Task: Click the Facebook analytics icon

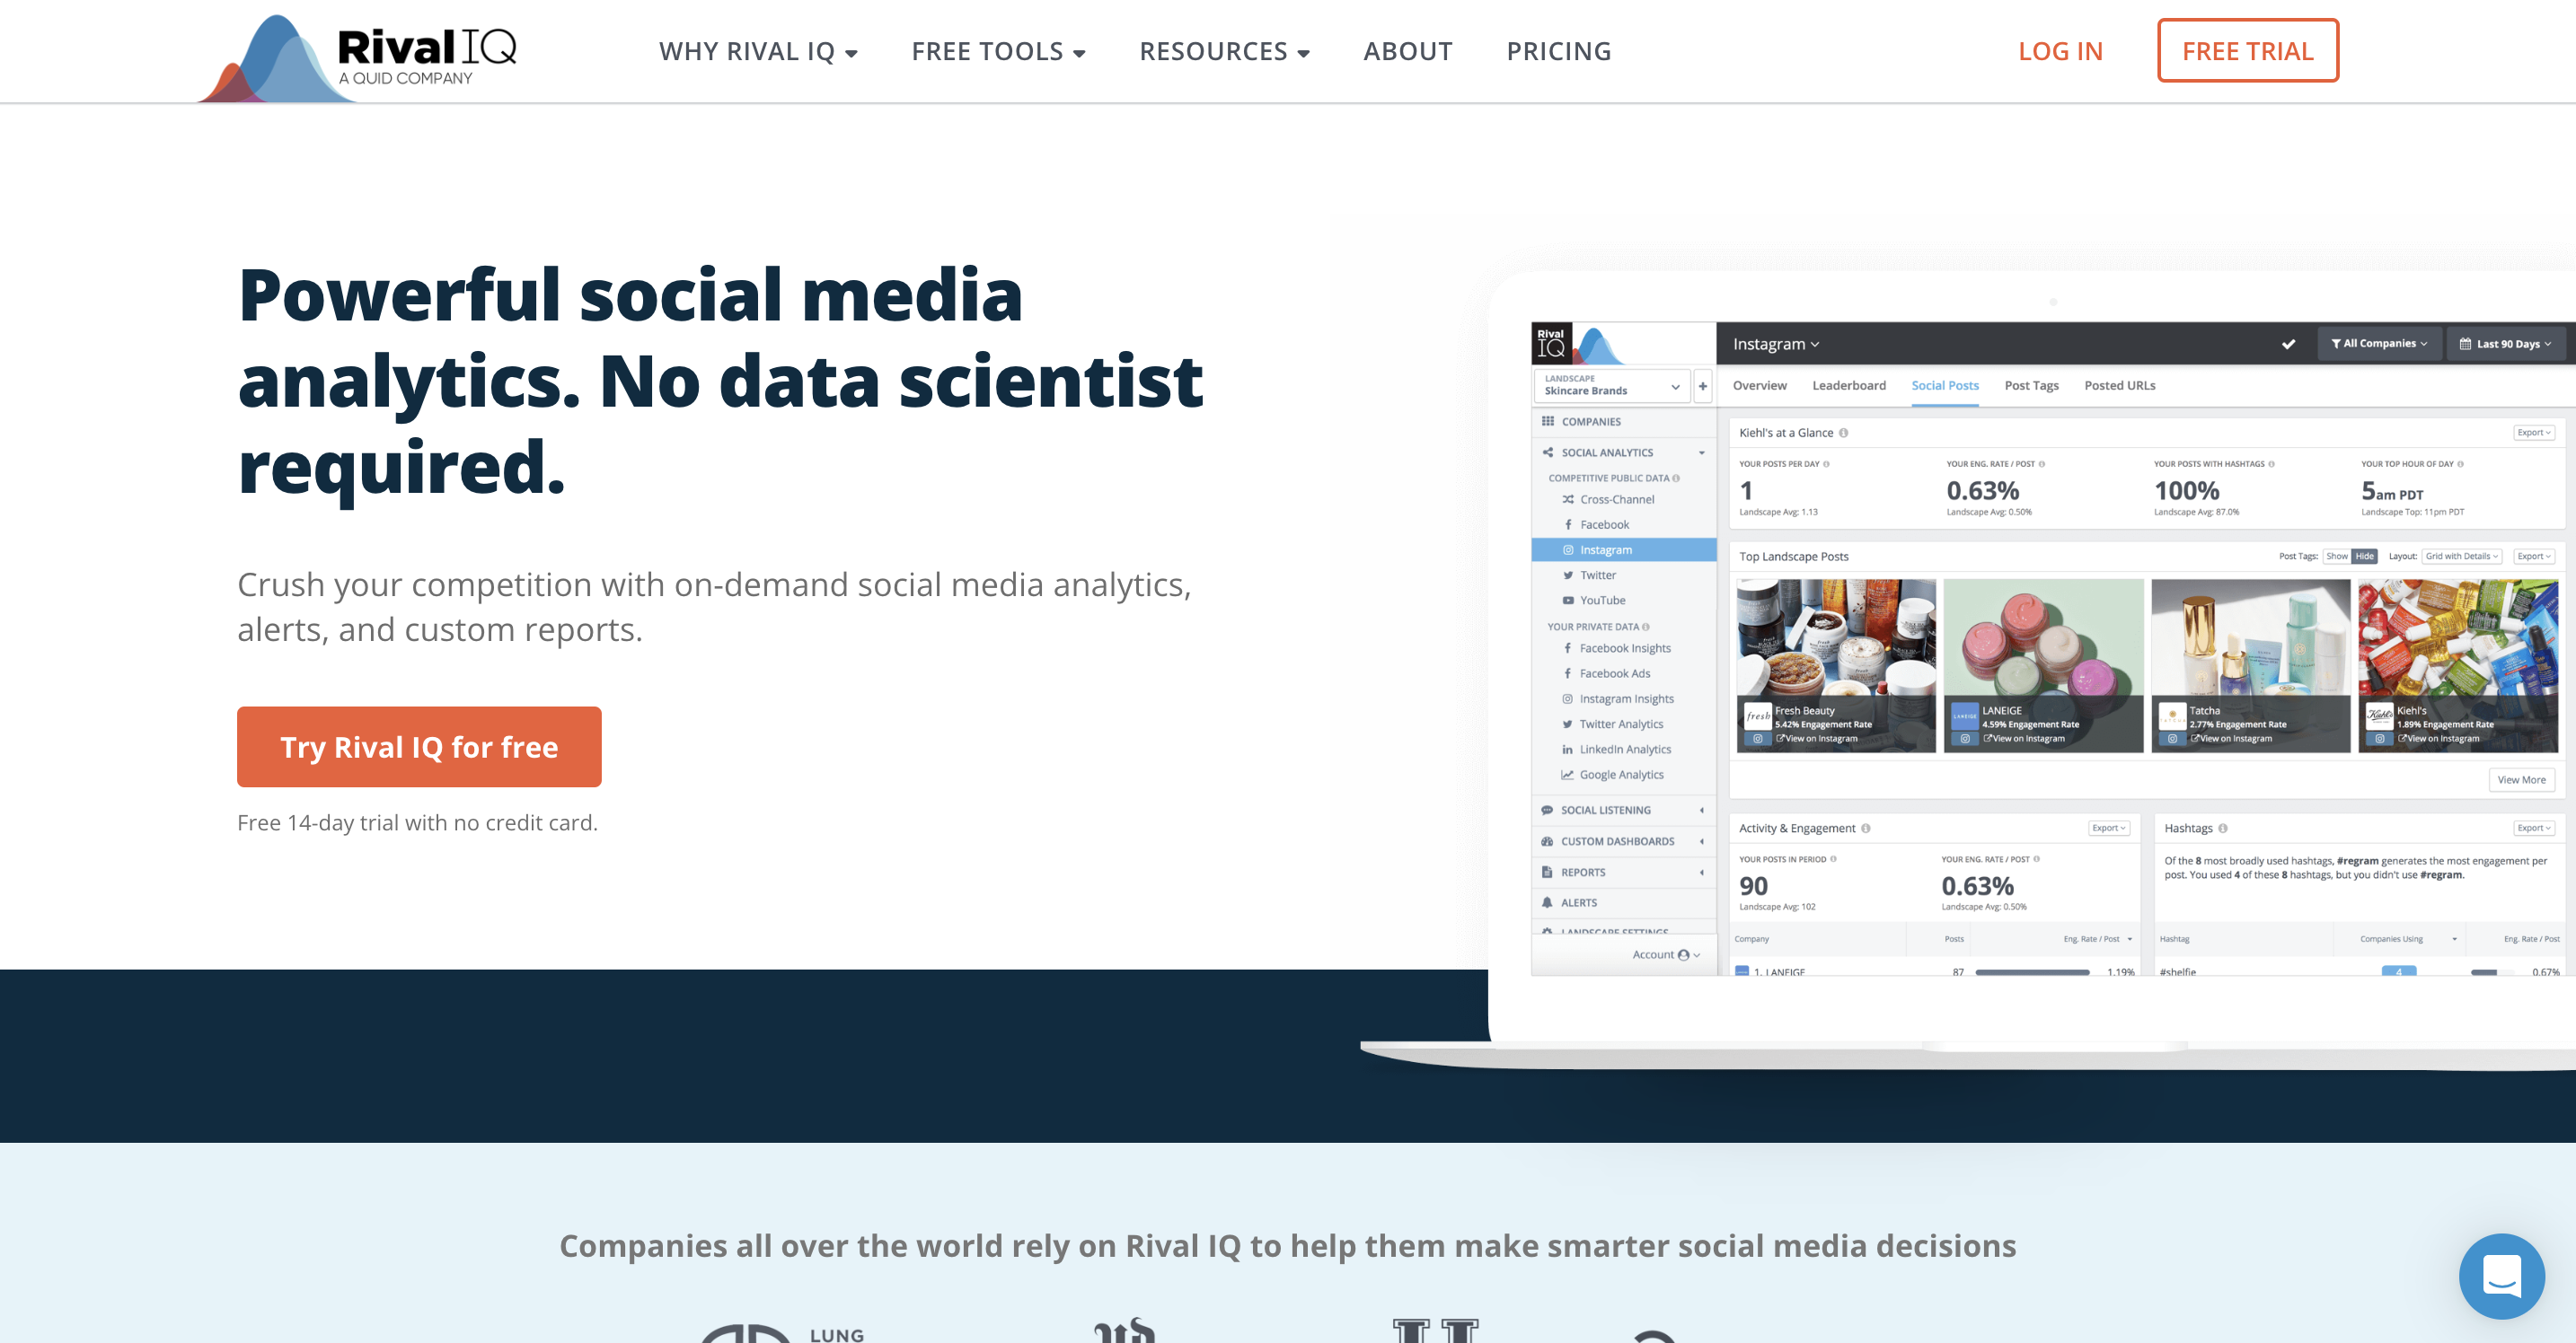Action: 1567,524
